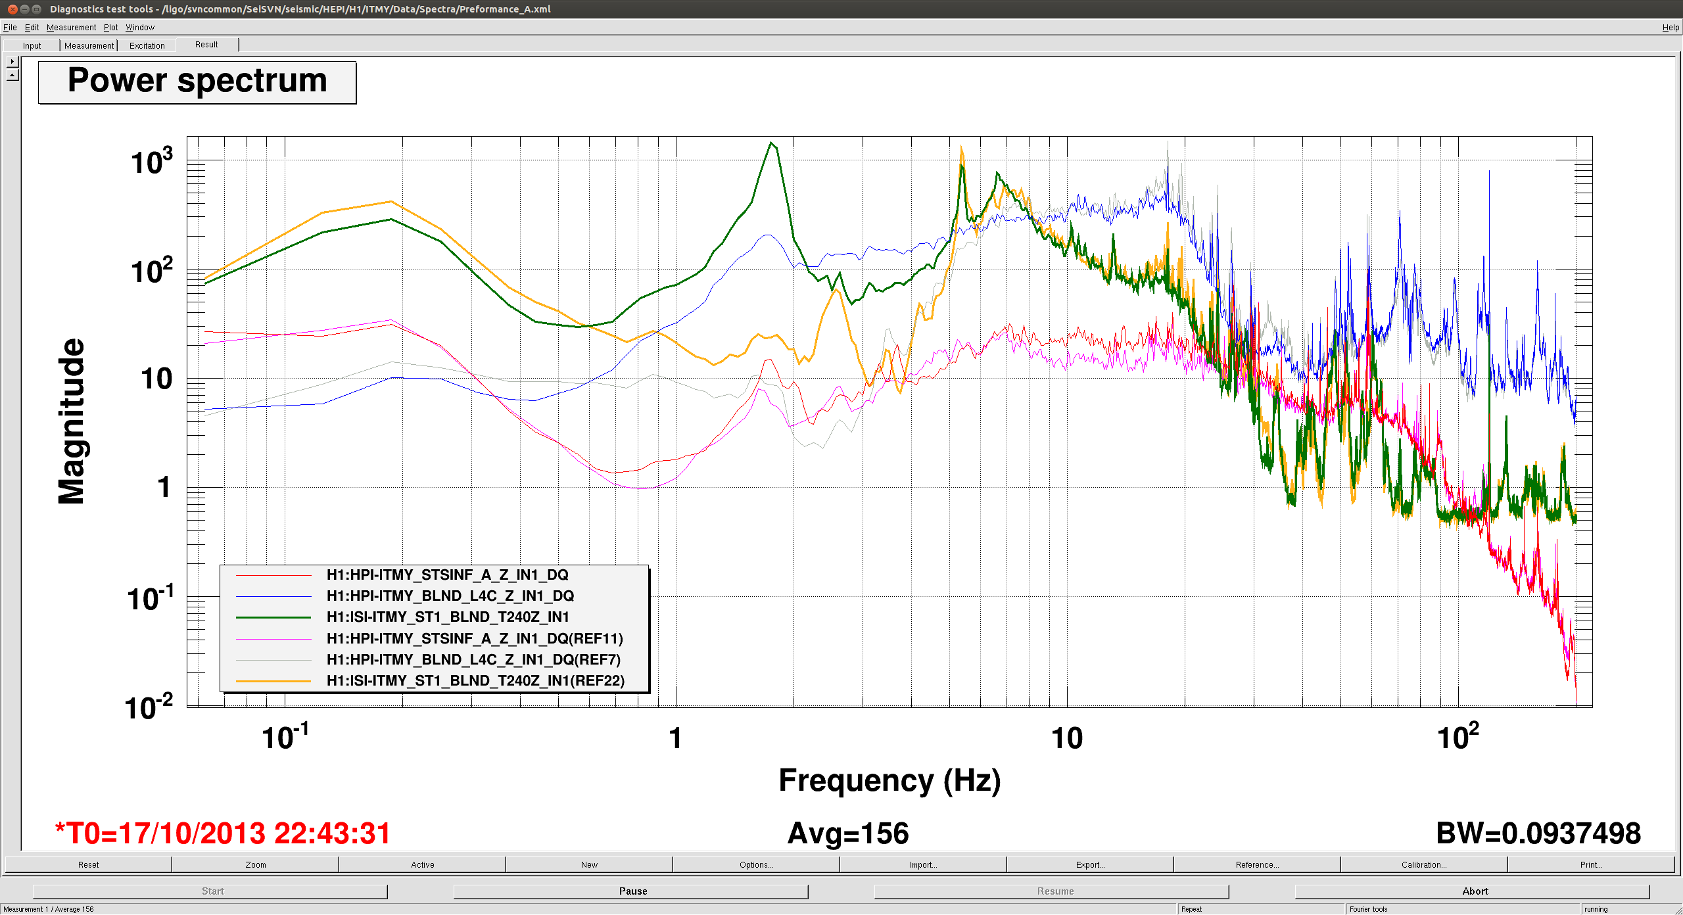
Task: Abort the running measurement
Action: (x=1473, y=891)
